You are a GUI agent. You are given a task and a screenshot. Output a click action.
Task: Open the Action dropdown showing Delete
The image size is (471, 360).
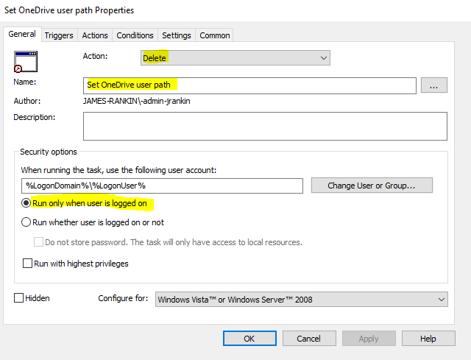235,57
